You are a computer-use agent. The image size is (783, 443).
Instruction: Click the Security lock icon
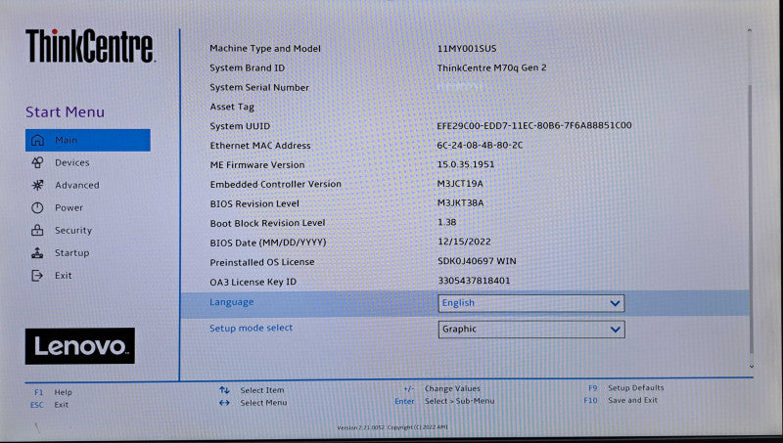(37, 230)
